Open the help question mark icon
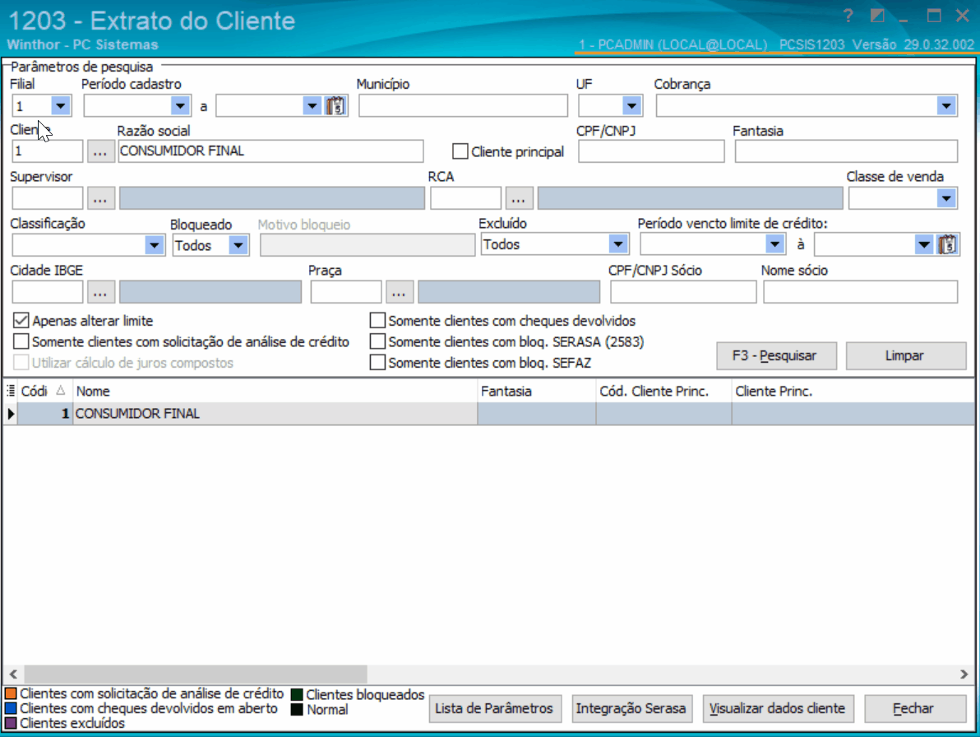Image resolution: width=980 pixels, height=737 pixels. [848, 16]
